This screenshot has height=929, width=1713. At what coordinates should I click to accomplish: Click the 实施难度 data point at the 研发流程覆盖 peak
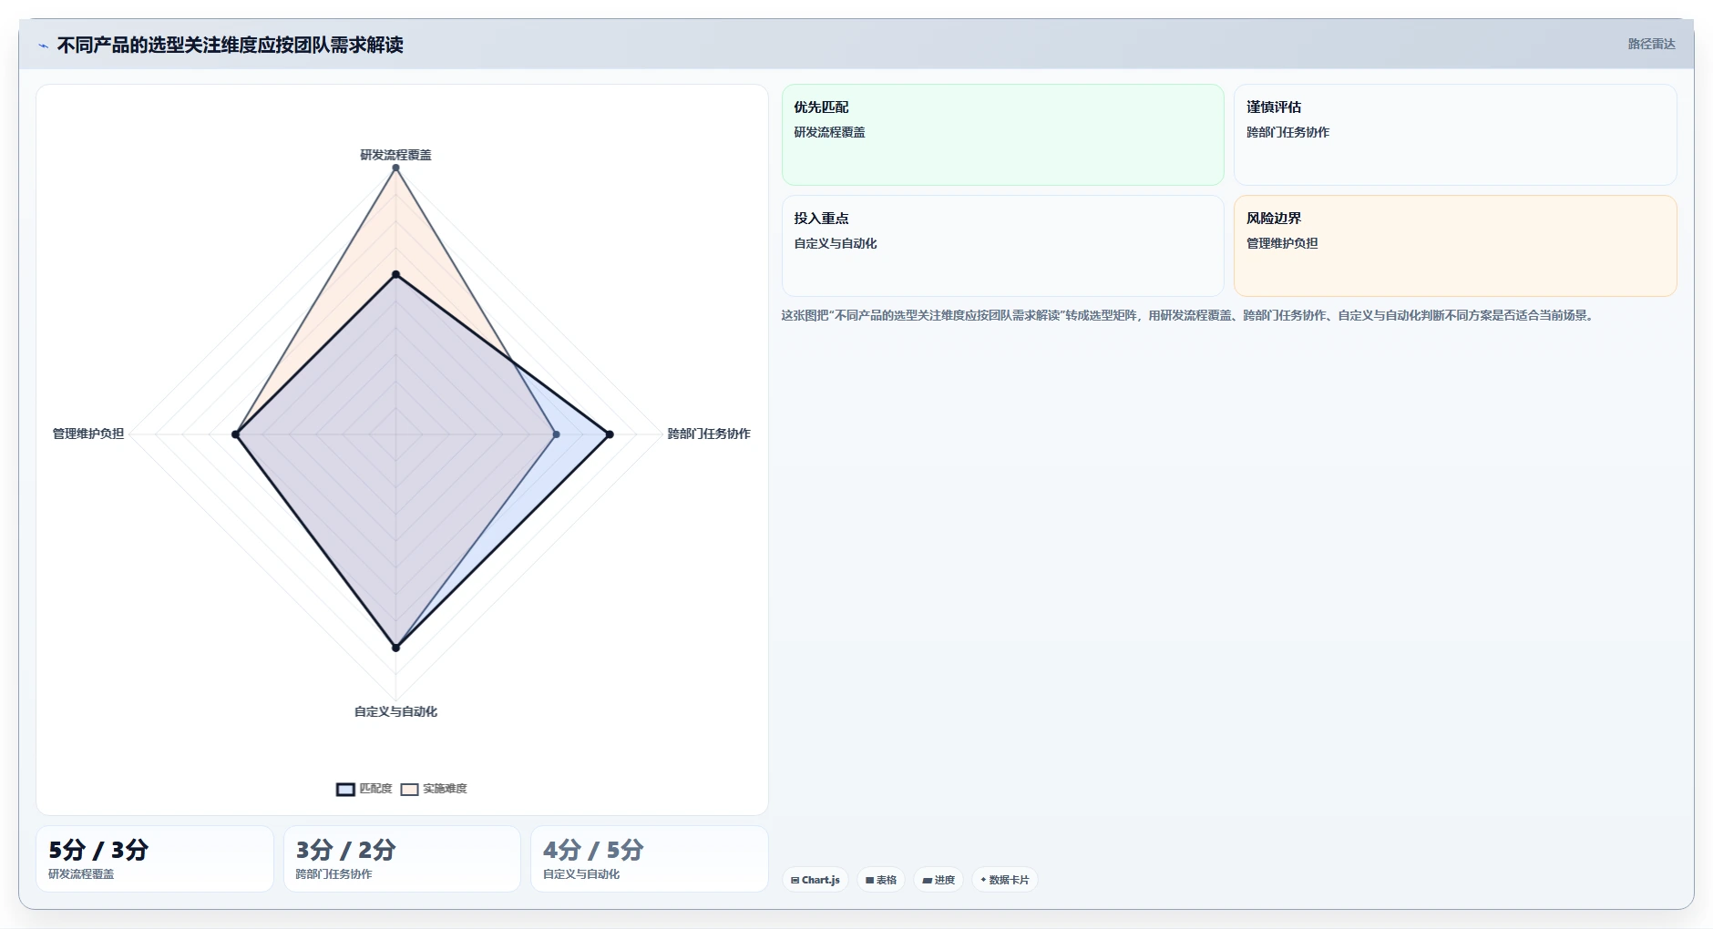click(395, 168)
